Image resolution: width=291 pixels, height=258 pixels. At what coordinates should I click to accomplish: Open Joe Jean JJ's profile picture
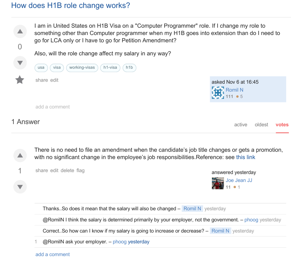coord(218,183)
